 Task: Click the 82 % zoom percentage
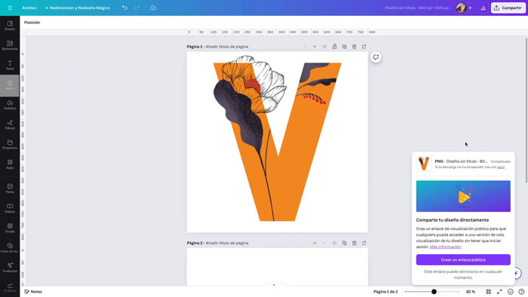tap(471, 292)
